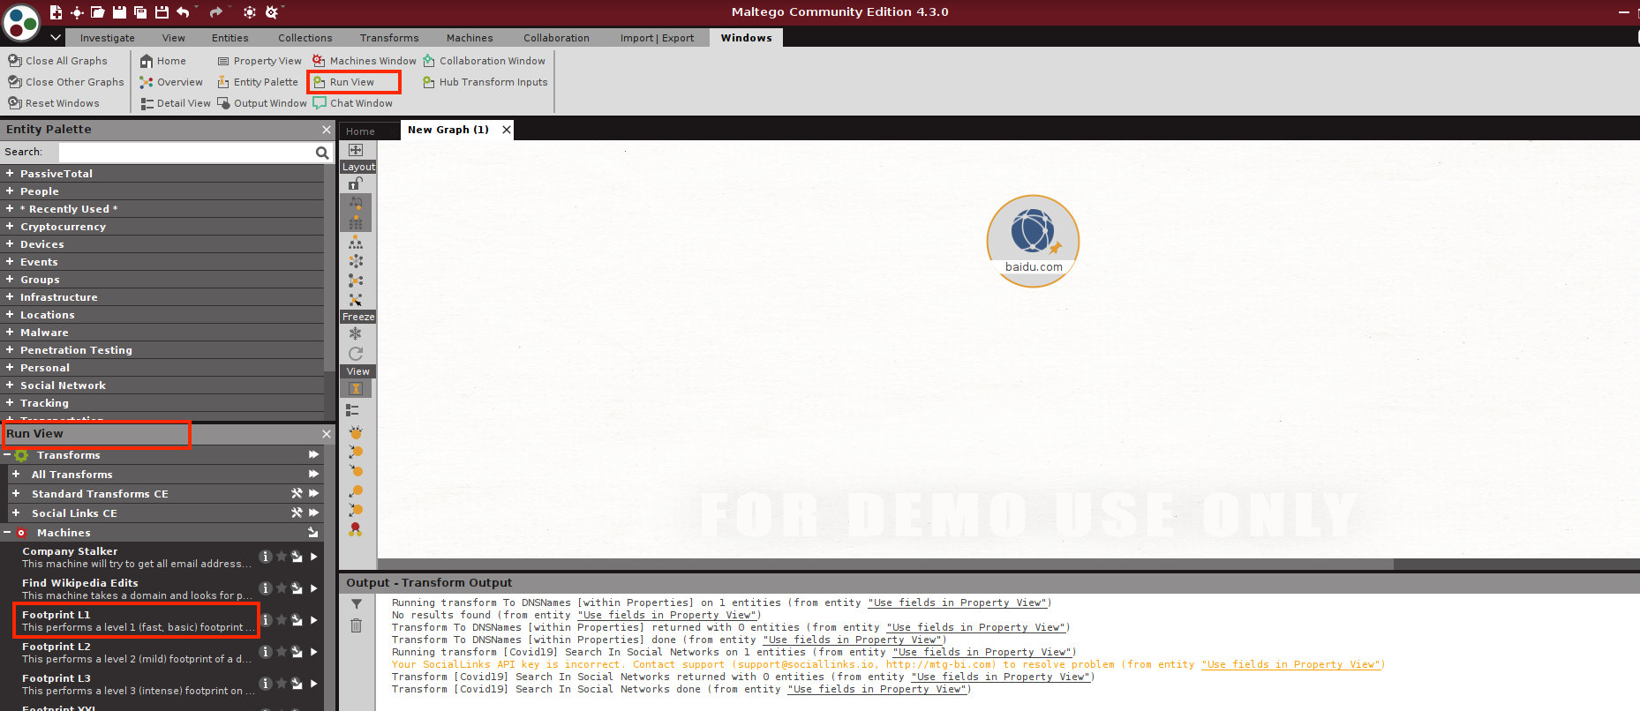Screen dimensions: 1640x711
Task: Favorite the Footprint L2 machine star
Action: 281,652
